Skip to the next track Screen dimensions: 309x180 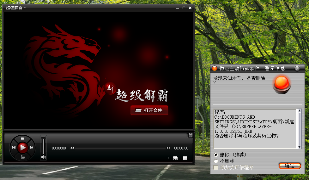(x=32, y=148)
